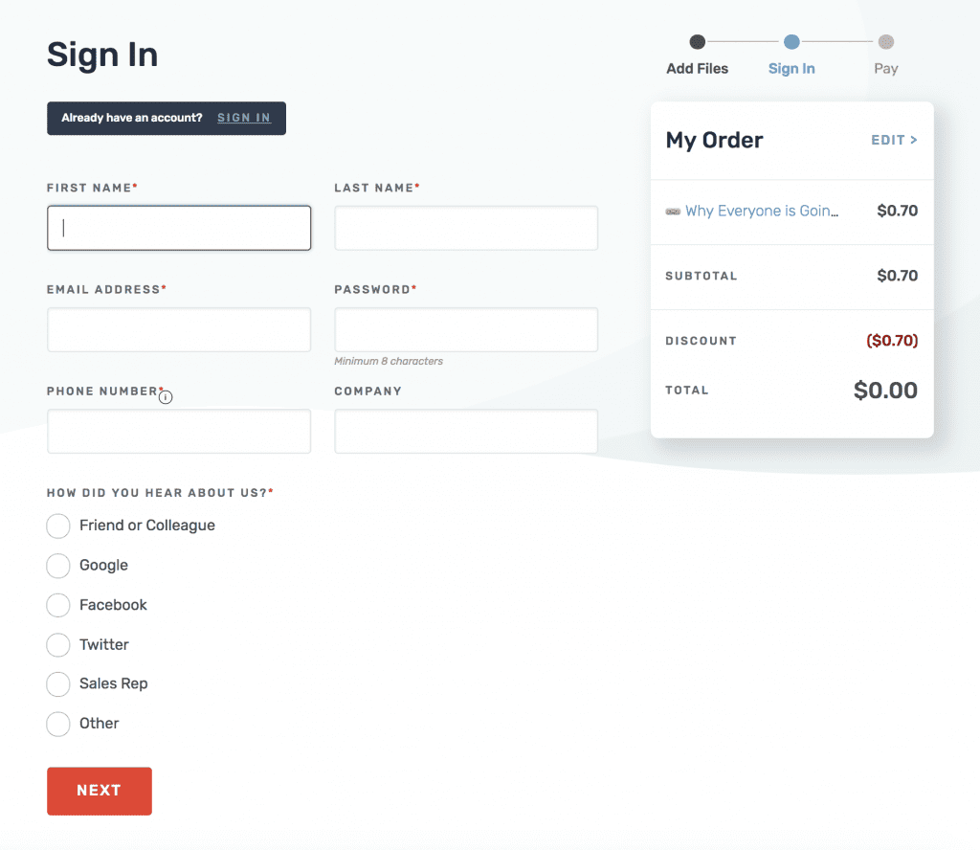
Task: Open the Why Everyone is Goin... file link
Action: 762,212
